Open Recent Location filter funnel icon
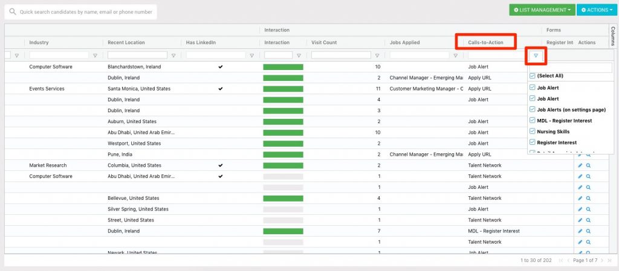This screenshot has width=619, height=271. pyautogui.click(x=173, y=56)
